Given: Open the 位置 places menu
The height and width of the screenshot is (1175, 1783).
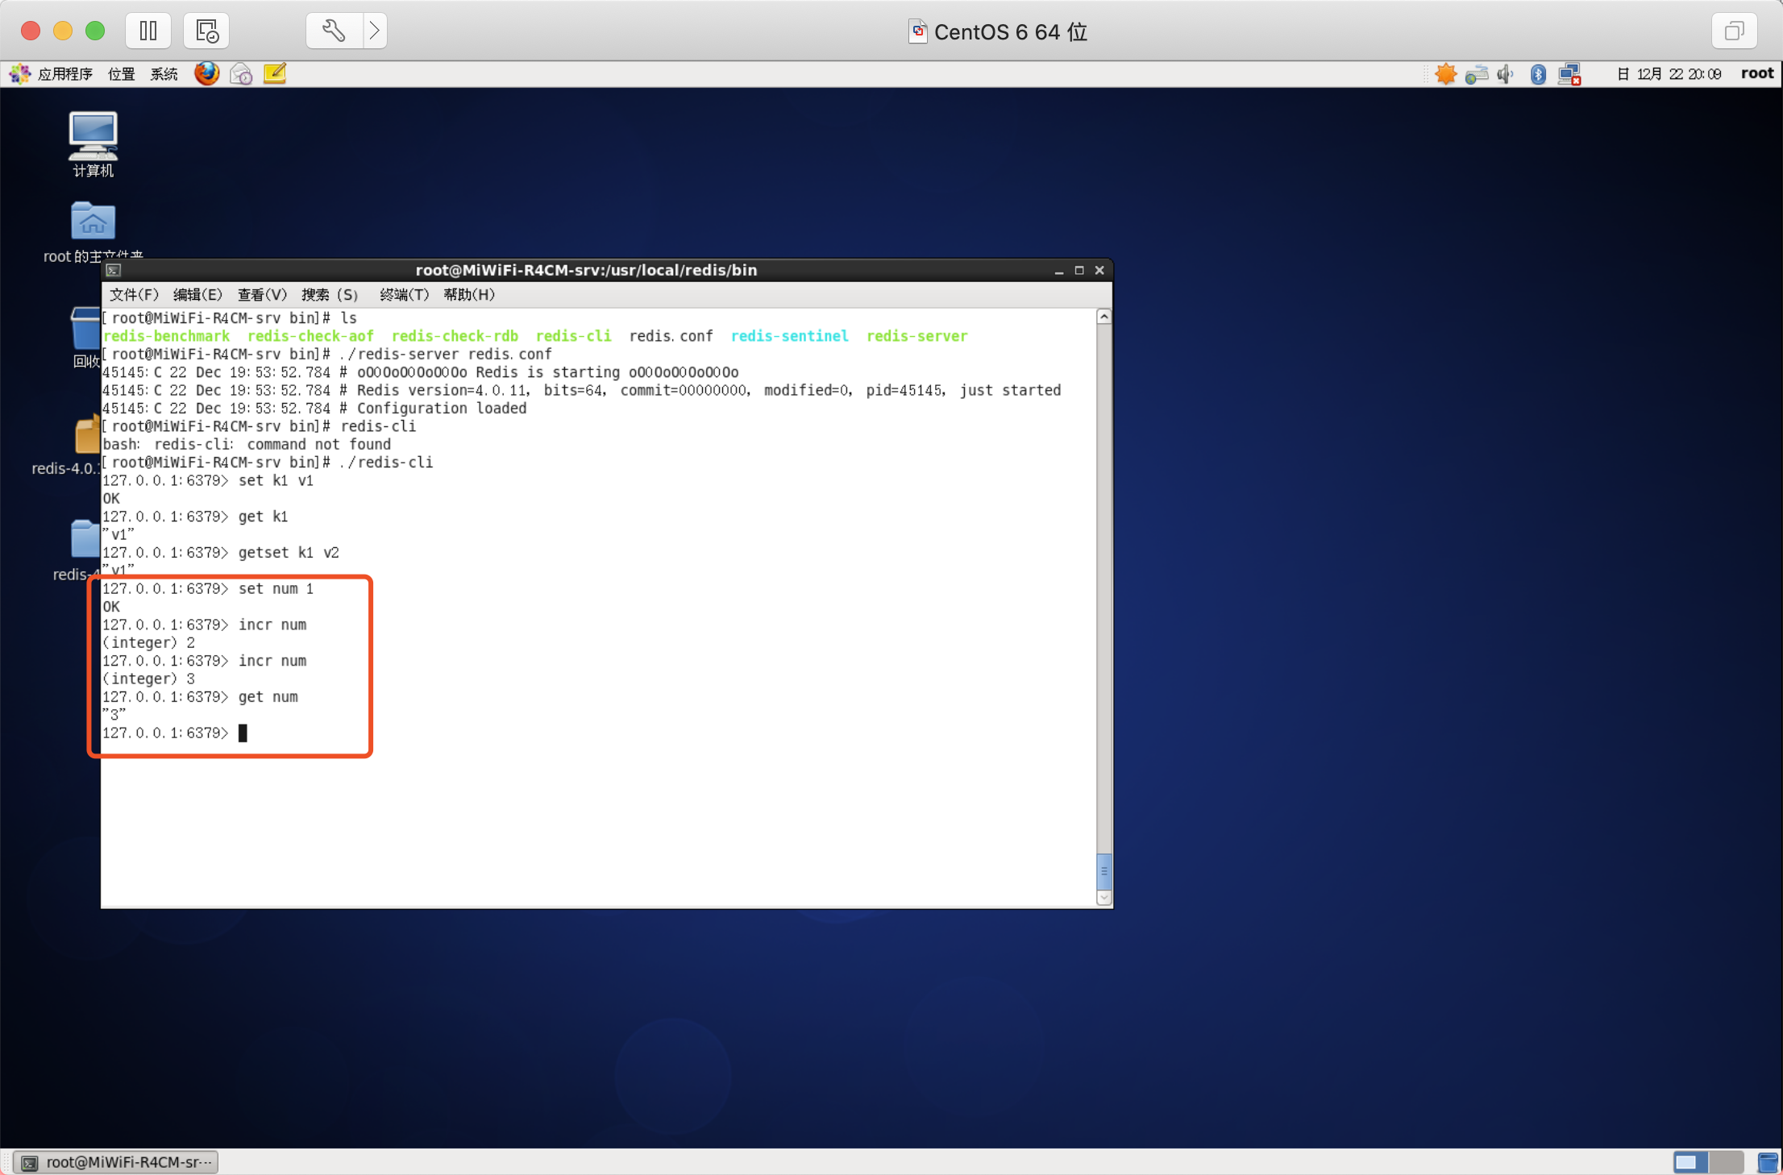Looking at the screenshot, I should click(121, 74).
